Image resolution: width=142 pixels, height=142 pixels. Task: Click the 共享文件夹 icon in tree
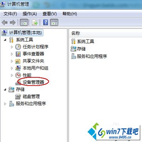[x=18, y=61]
